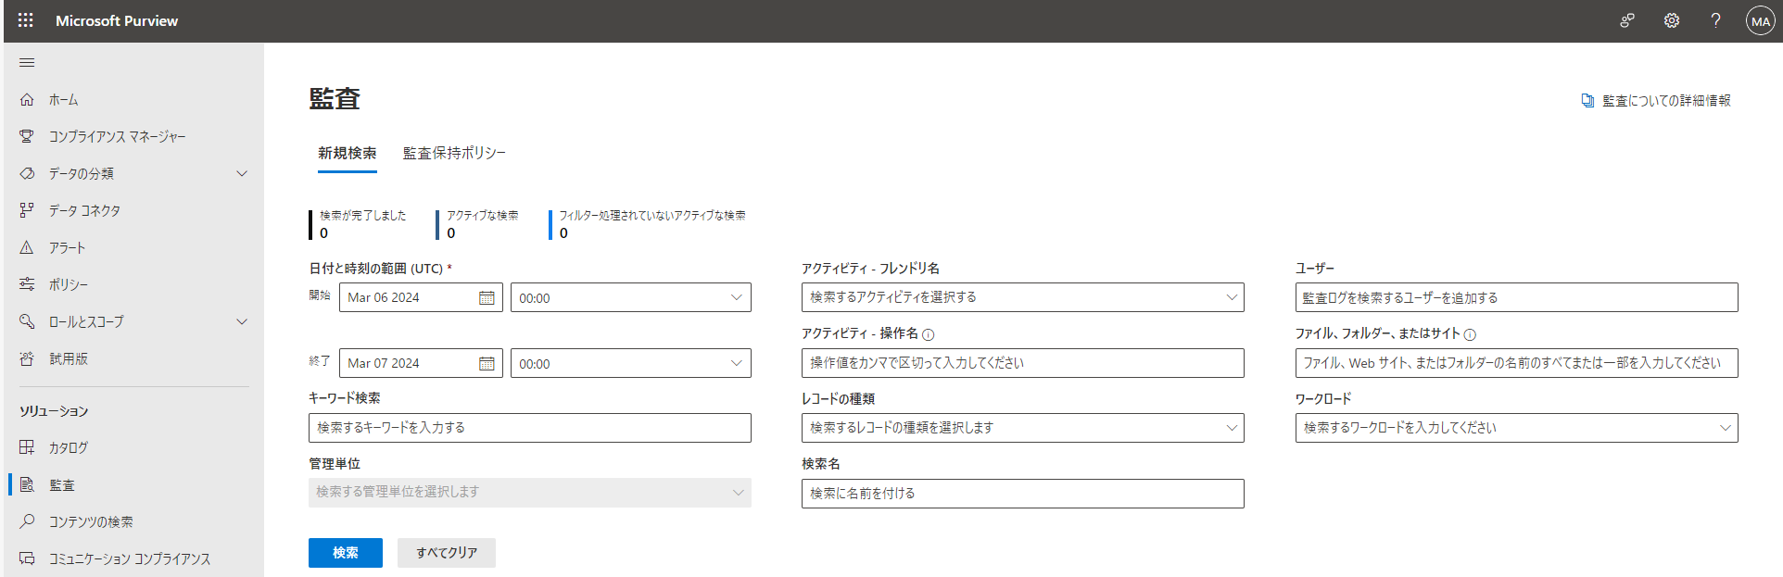Open the start time 00:00 dropdown
The height and width of the screenshot is (577, 1783).
tap(631, 297)
